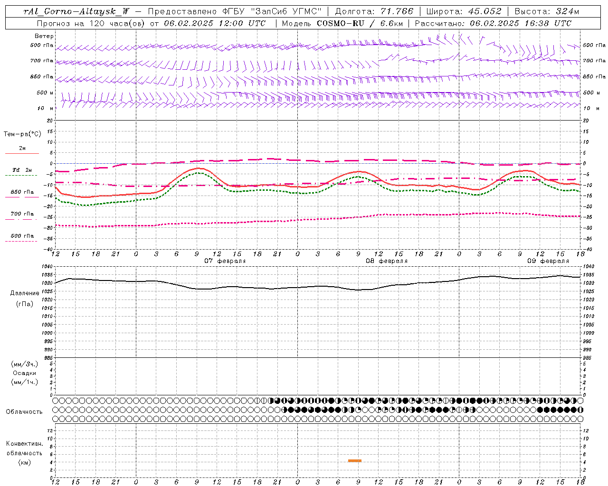Click the 2м temperature legend label
The height and width of the screenshot is (486, 608).
[x=22, y=149]
